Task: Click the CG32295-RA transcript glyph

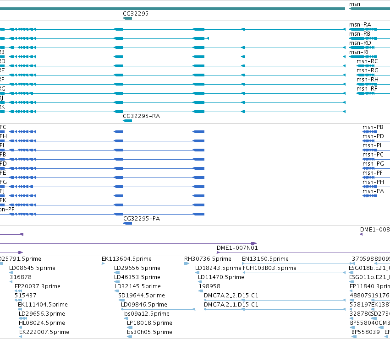Action: (x=127, y=121)
